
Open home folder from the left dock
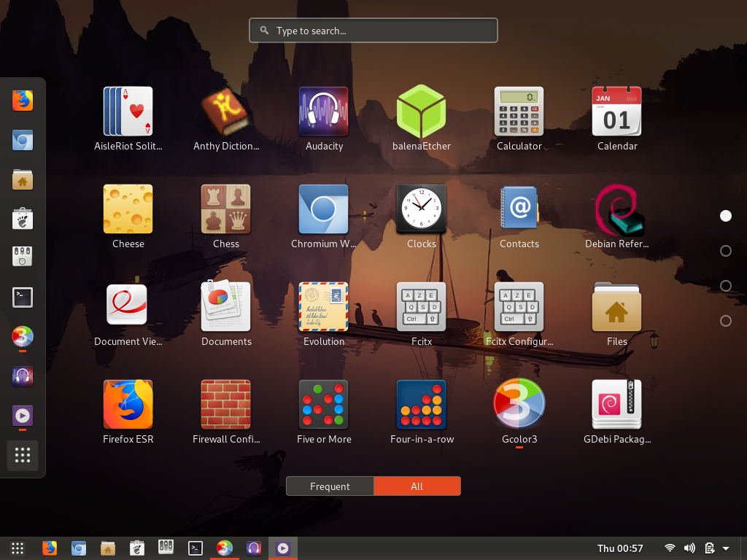pos(23,179)
